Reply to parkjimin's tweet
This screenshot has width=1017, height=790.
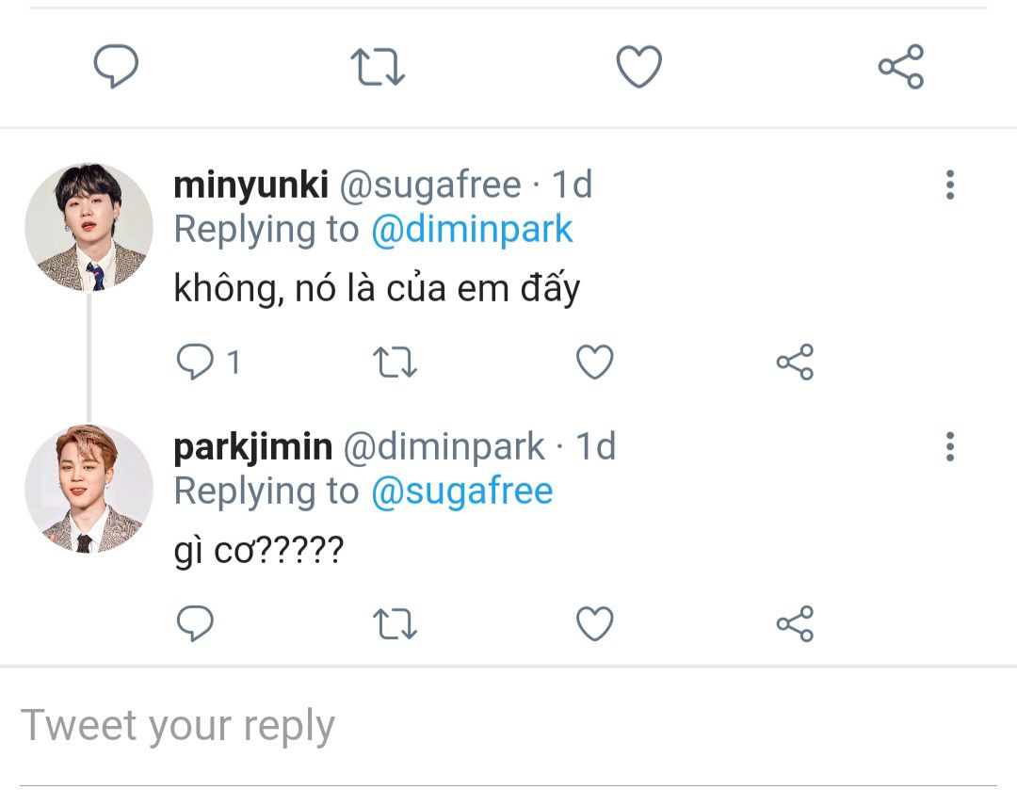pos(196,623)
